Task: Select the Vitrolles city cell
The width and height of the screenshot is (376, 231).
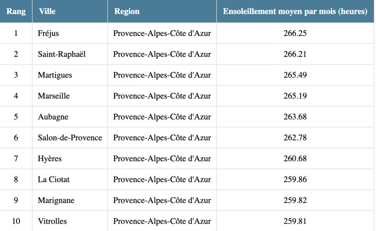Action: 53,221
